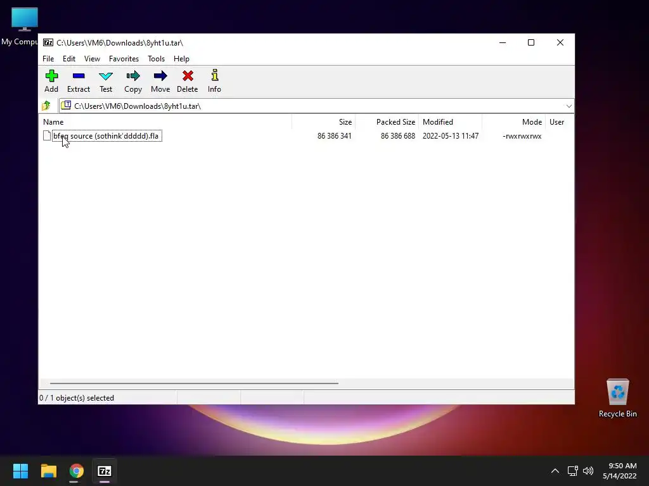
Task: Open the network tray icon
Action: click(573, 471)
